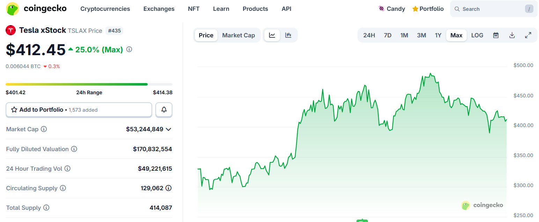
Task: Click the 0.006044 BTC text
Action: 23,66
